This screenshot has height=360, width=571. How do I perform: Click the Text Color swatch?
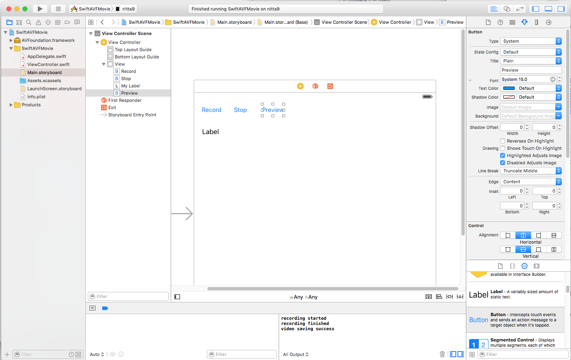click(x=509, y=88)
